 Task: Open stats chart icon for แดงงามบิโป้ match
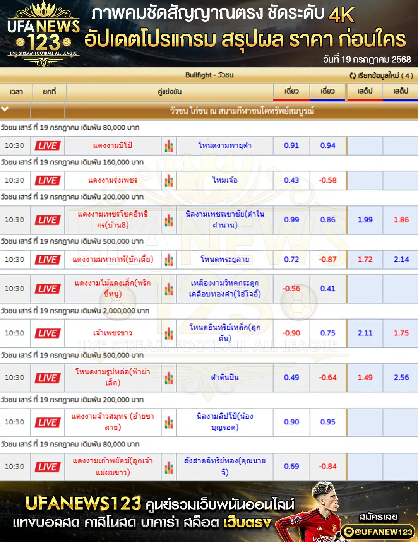pos(169,146)
